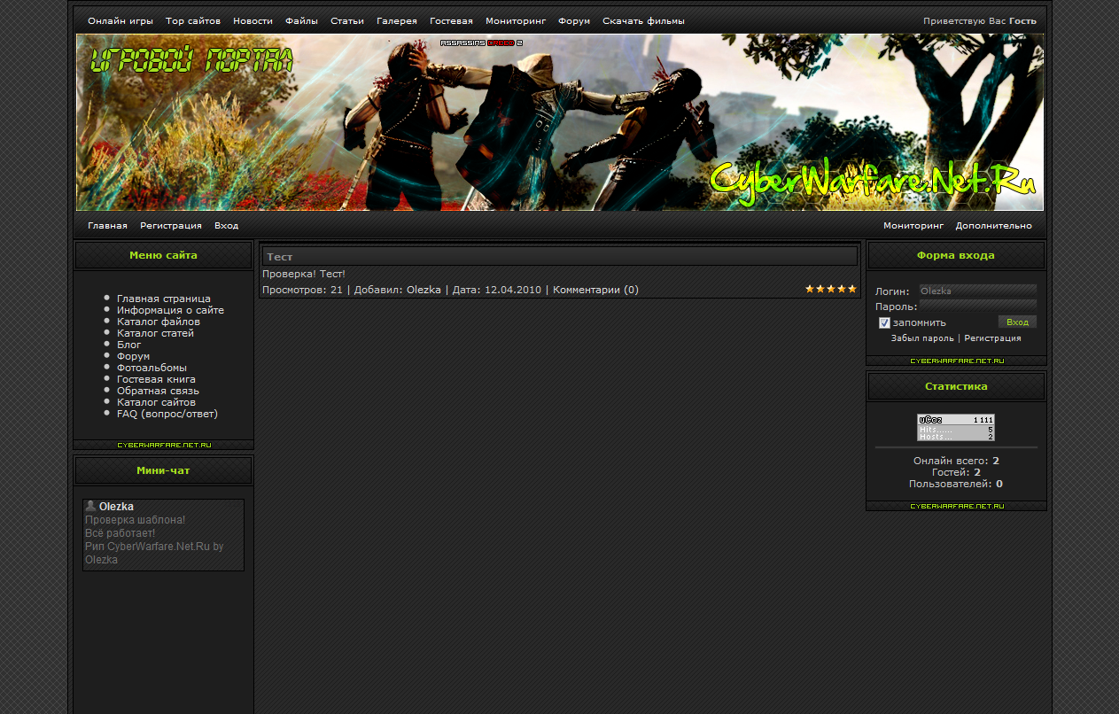Screen dimensions: 1119x714
Task: Open "FAQ (вопрос/ответ)" from the site menu
Action: click(x=167, y=414)
